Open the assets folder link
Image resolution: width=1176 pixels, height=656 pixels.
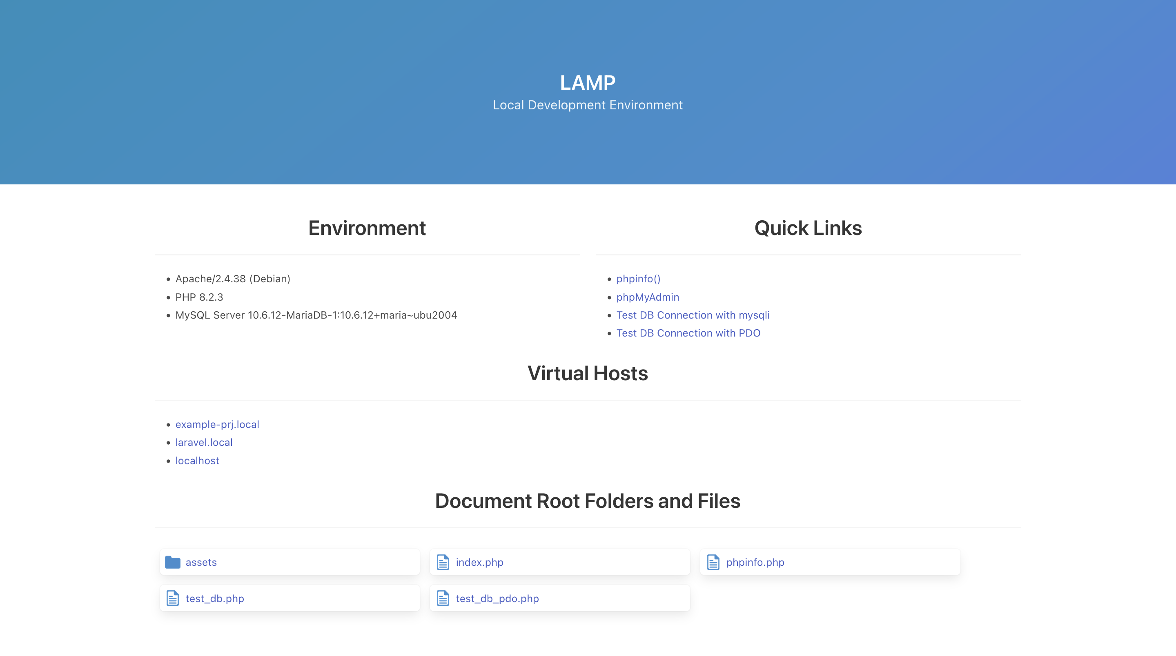point(201,562)
